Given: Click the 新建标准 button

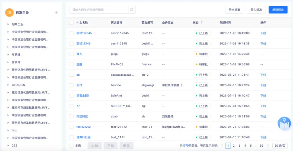Looking at the screenshot, I should (x=278, y=10).
